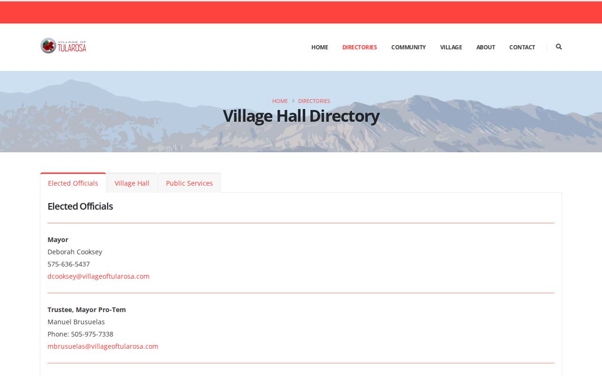Click the Mayor title text
Viewport: 602px width, 376px height.
(x=58, y=240)
